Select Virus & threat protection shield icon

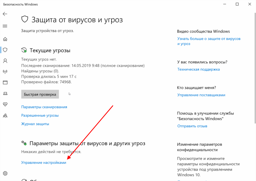(x=5, y=50)
